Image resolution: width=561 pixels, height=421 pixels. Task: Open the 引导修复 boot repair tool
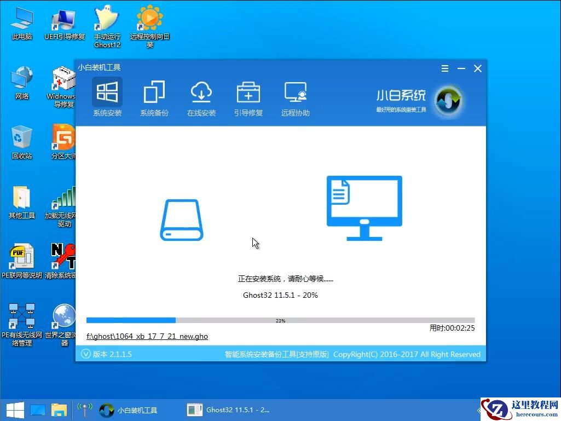(248, 97)
